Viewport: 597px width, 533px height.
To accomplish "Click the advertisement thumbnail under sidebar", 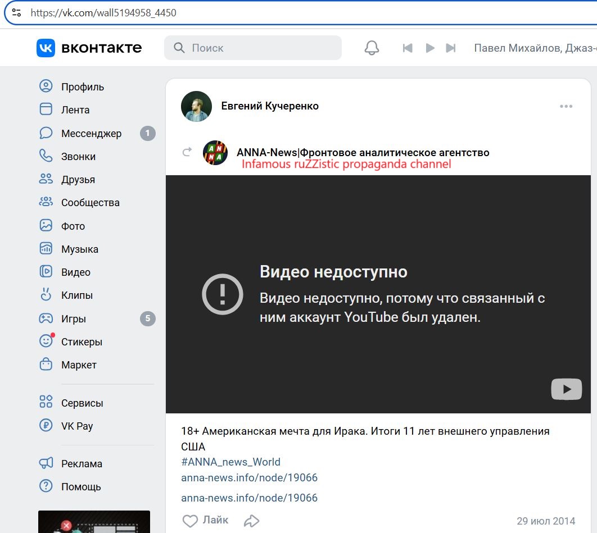I will pos(94,522).
